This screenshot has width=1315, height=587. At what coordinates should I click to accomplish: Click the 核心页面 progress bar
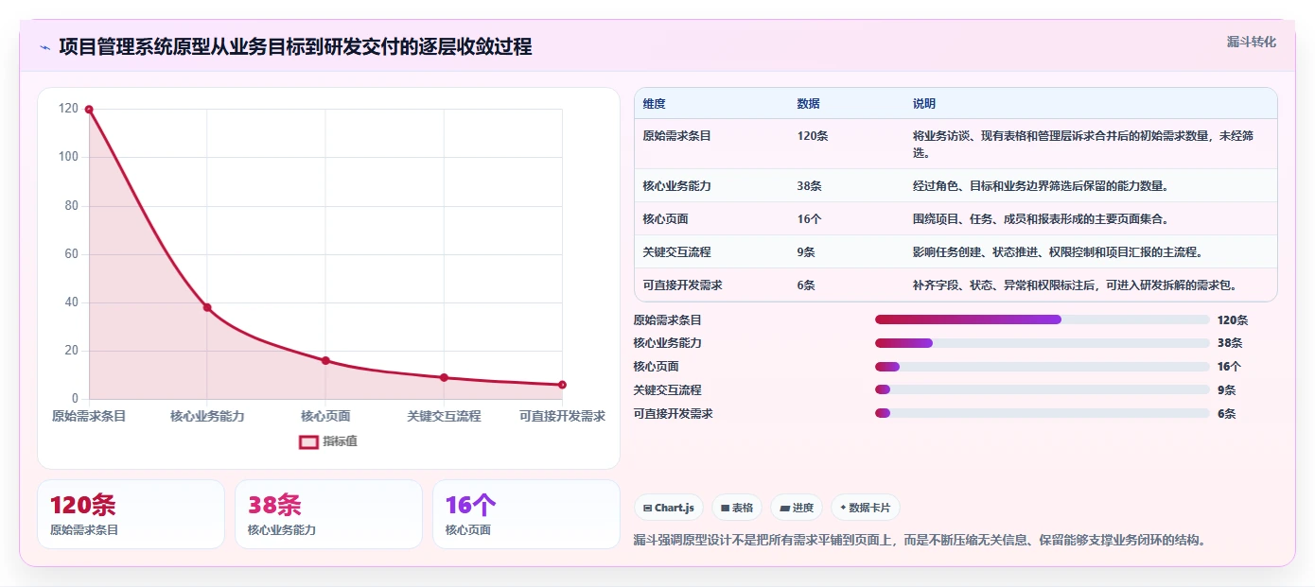pos(1043,367)
